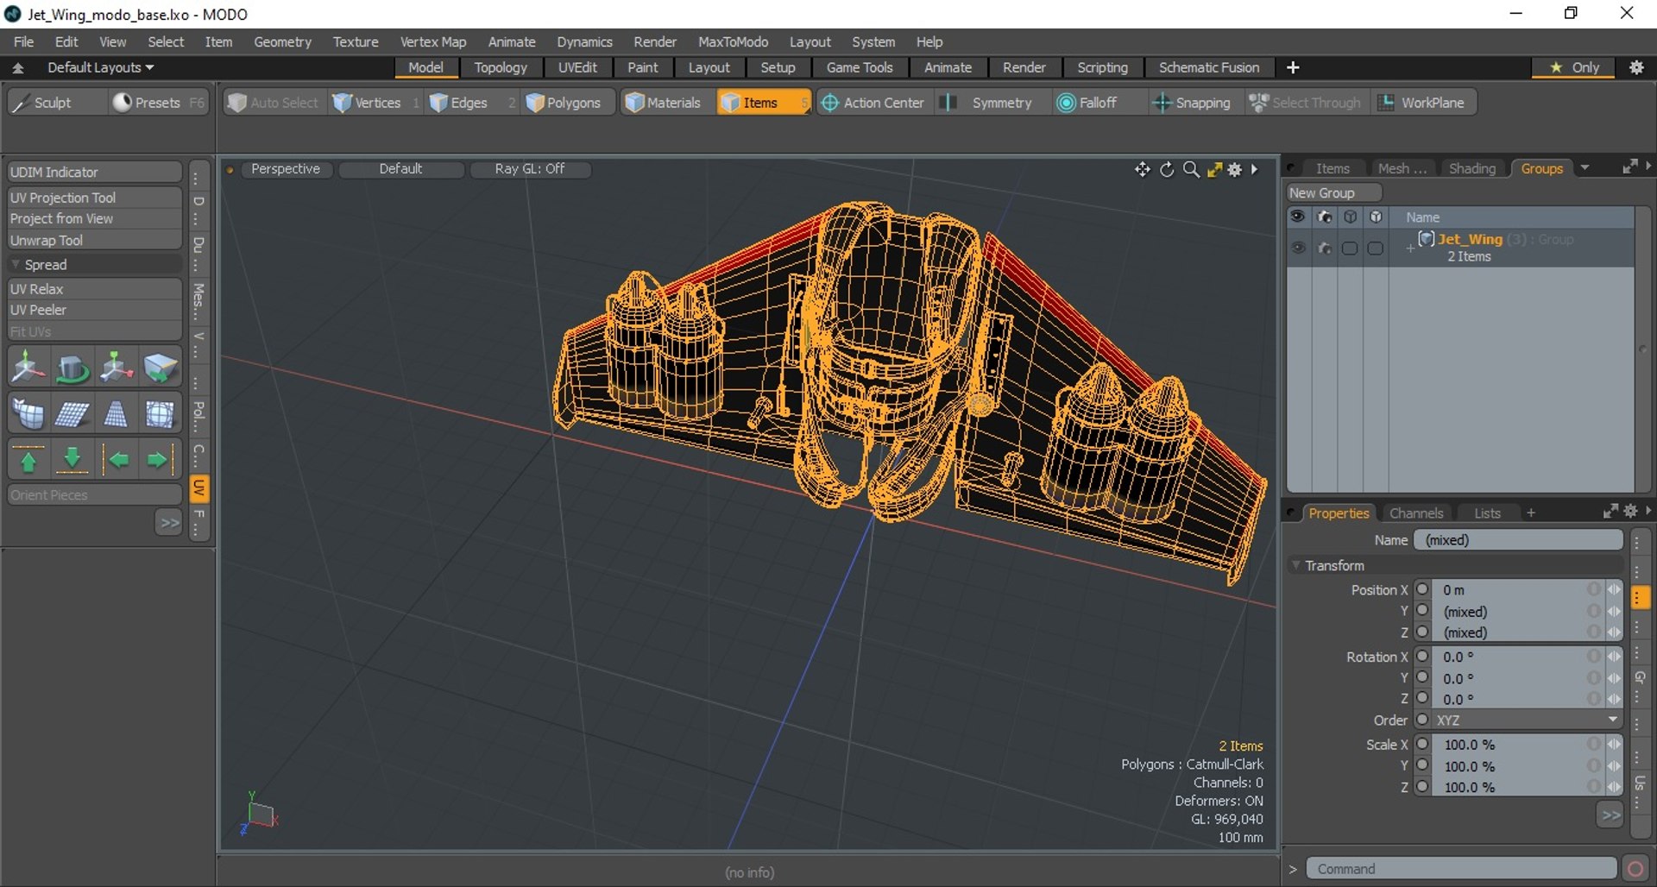Screen dimensions: 1657x887
Task: Toggle render camera for Jet_Wing group
Action: coord(1325,248)
